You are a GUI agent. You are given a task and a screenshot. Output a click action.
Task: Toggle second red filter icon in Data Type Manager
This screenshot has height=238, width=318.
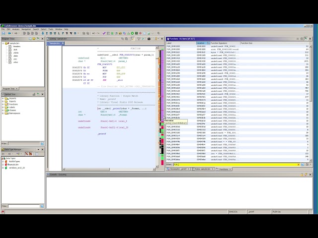pos(31,154)
